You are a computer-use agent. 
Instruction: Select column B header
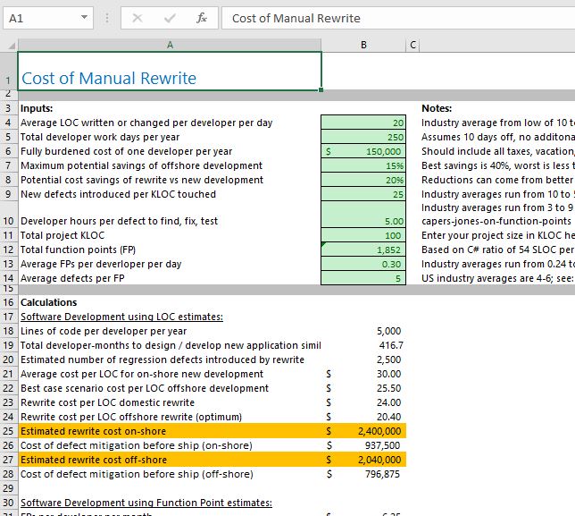pyautogui.click(x=363, y=46)
